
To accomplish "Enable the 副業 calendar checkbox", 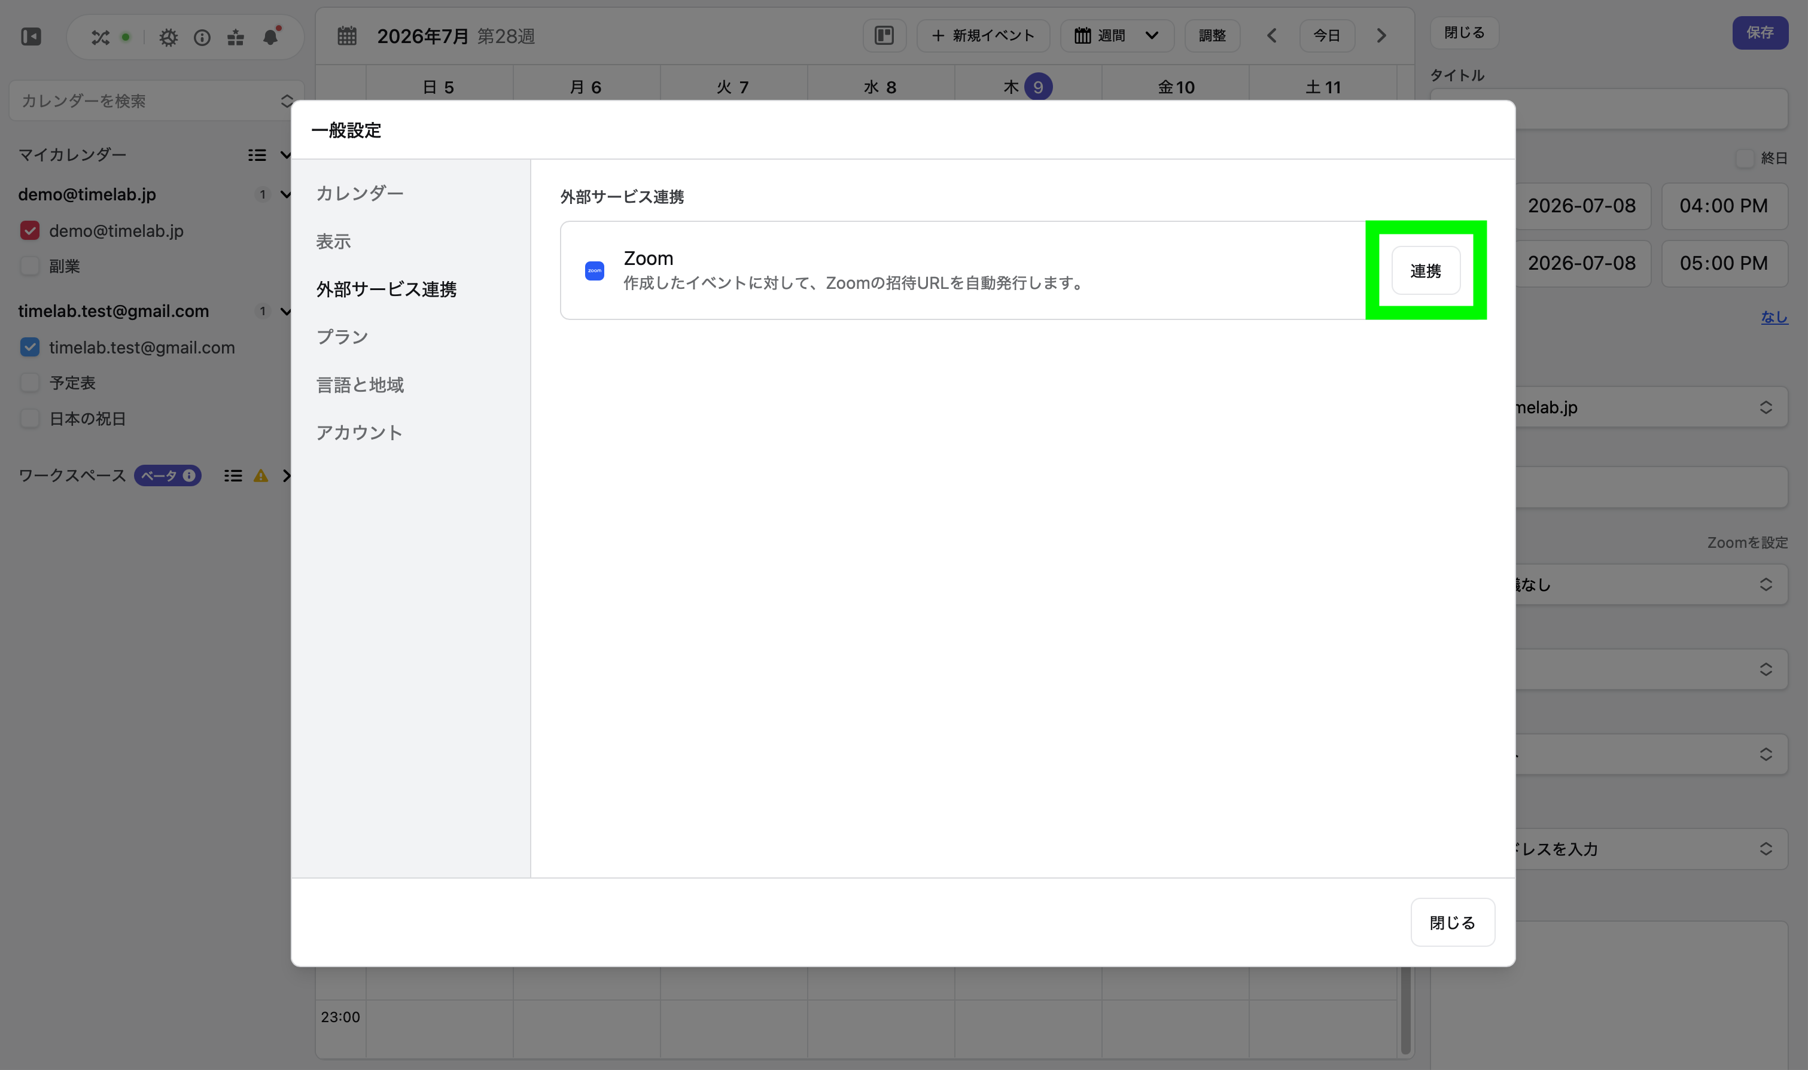I will (29, 266).
